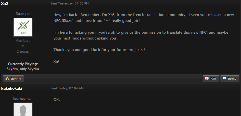Click the Edit pencil icon
The width and height of the screenshot is (241, 116).
[x=207, y=79]
